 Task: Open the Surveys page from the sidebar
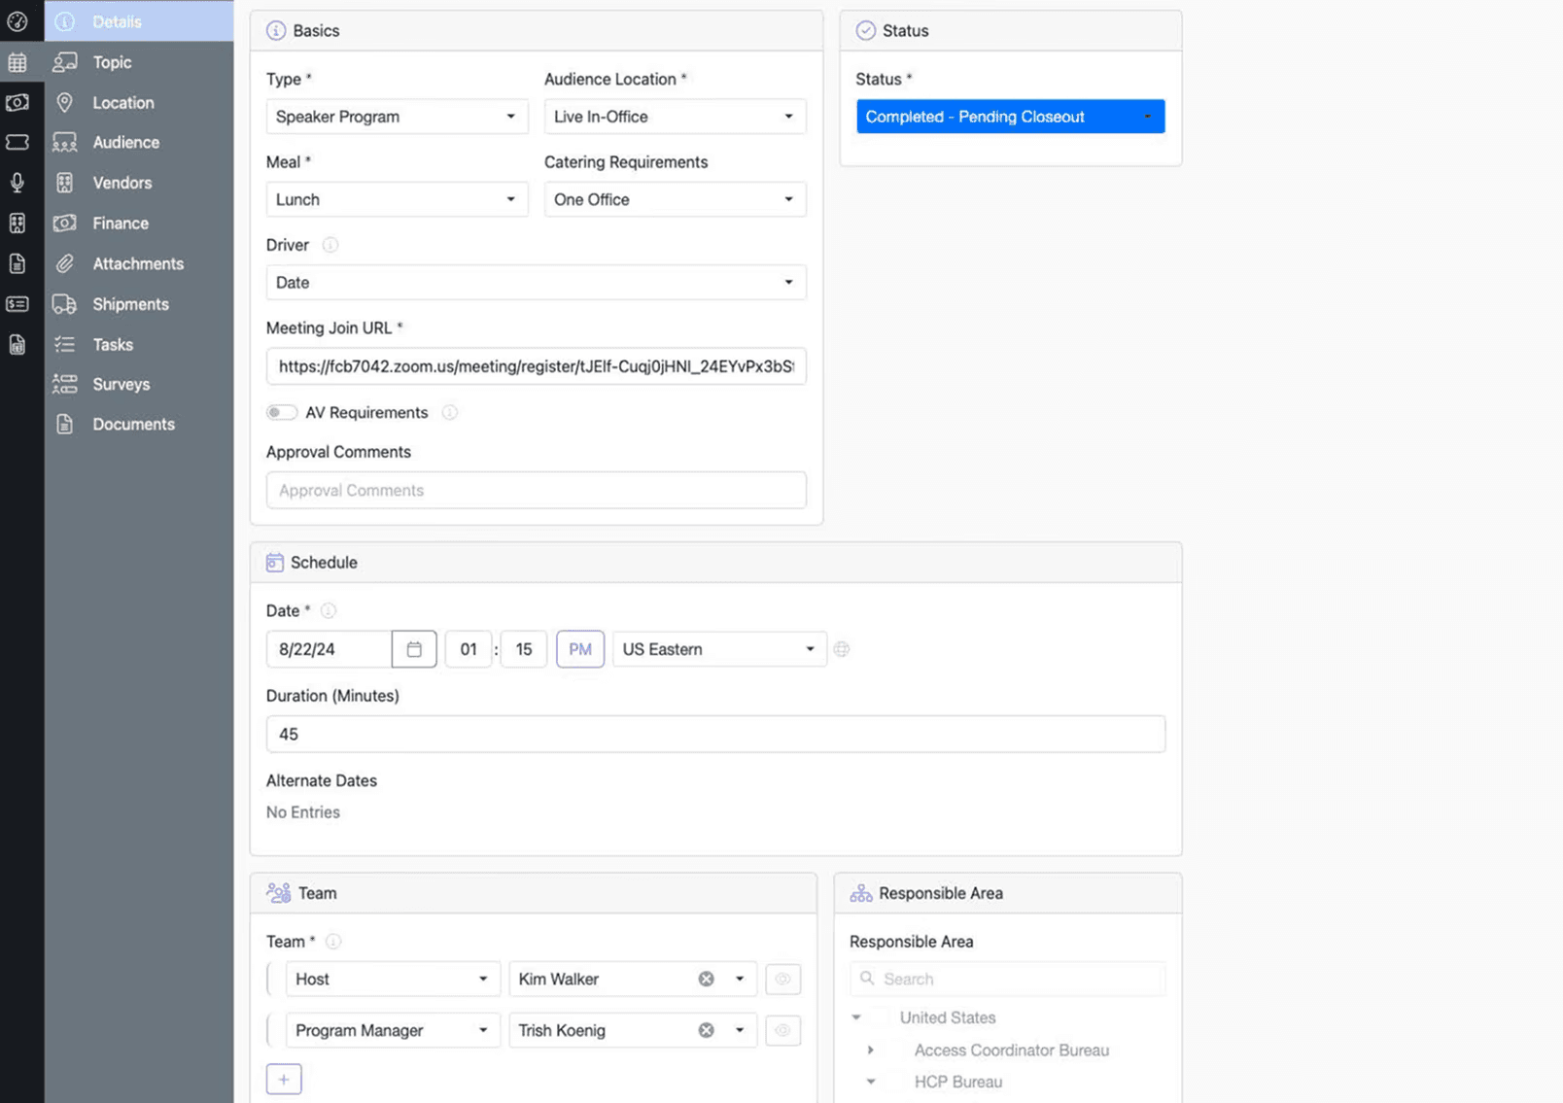[x=121, y=384]
